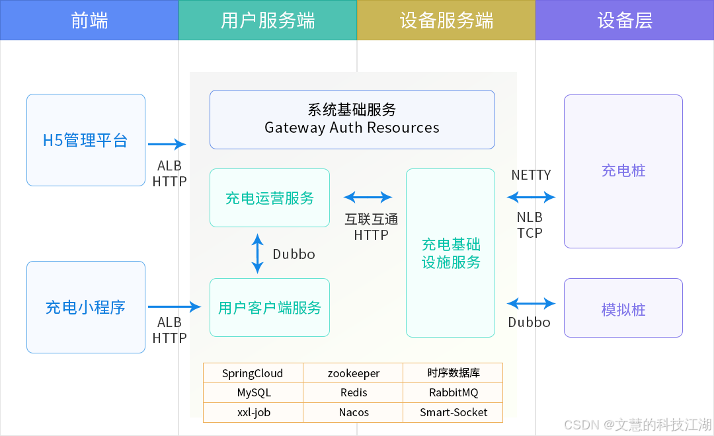Click the Nacos table cell

pyautogui.click(x=353, y=412)
